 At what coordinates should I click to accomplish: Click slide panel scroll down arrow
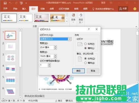[20, 97]
